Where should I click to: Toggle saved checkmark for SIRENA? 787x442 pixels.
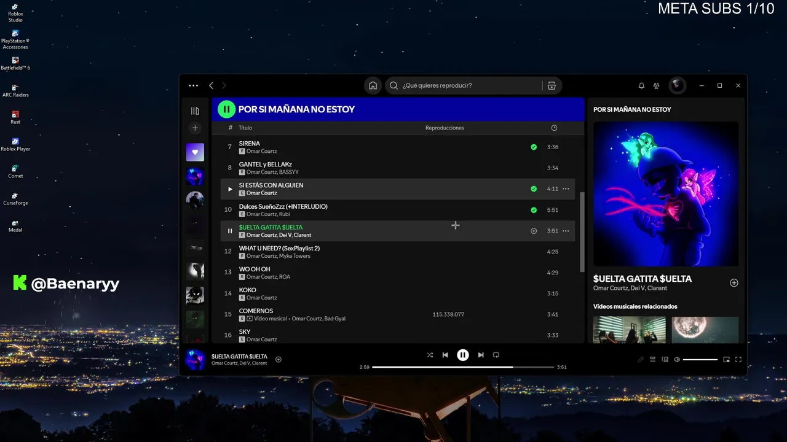pos(534,147)
